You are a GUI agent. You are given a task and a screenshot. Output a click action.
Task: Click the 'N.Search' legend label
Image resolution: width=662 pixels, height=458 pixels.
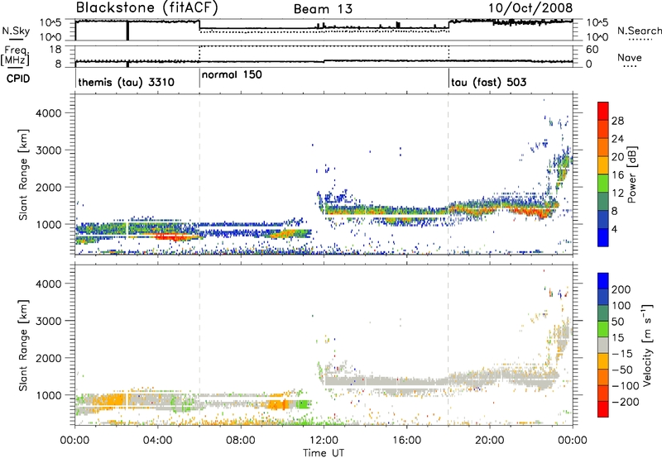point(640,31)
